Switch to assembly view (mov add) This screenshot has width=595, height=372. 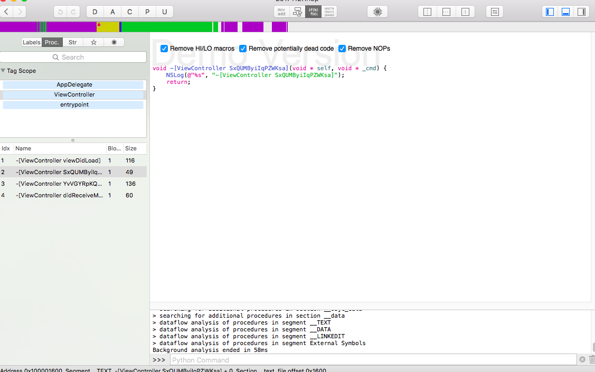281,12
